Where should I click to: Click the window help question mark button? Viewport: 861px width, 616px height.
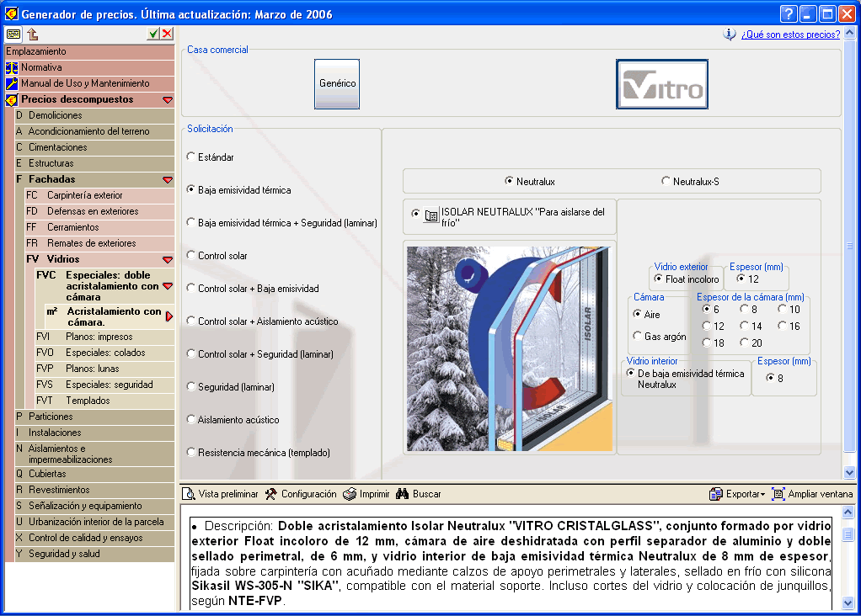coord(788,13)
